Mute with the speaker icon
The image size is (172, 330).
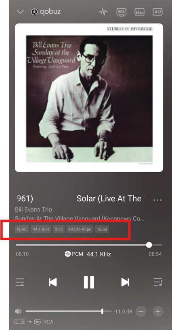(18, 311)
